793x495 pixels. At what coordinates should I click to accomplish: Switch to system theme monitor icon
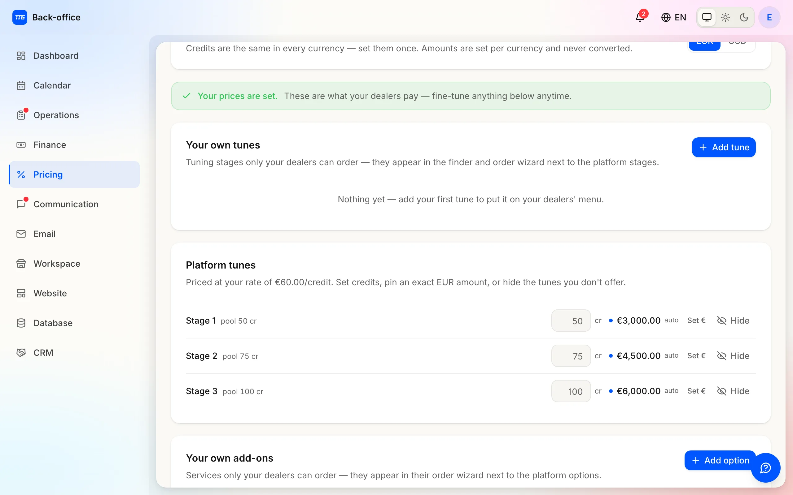pos(707,17)
